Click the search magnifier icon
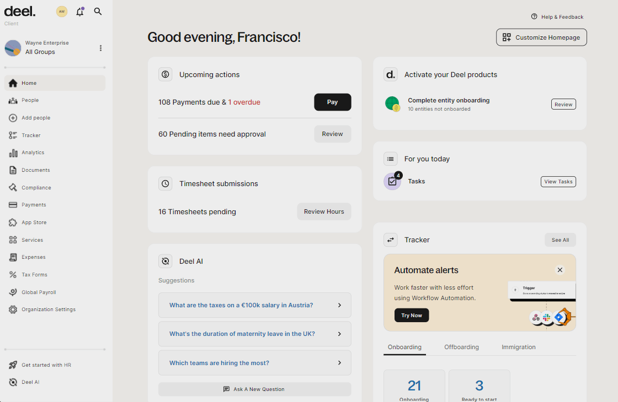Screen dimensions: 618x402 click(98, 12)
